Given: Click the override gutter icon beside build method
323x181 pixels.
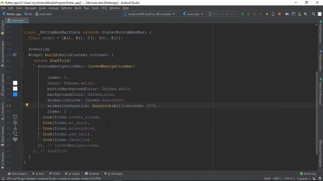Looking at the screenshot, I should click(x=14, y=55).
